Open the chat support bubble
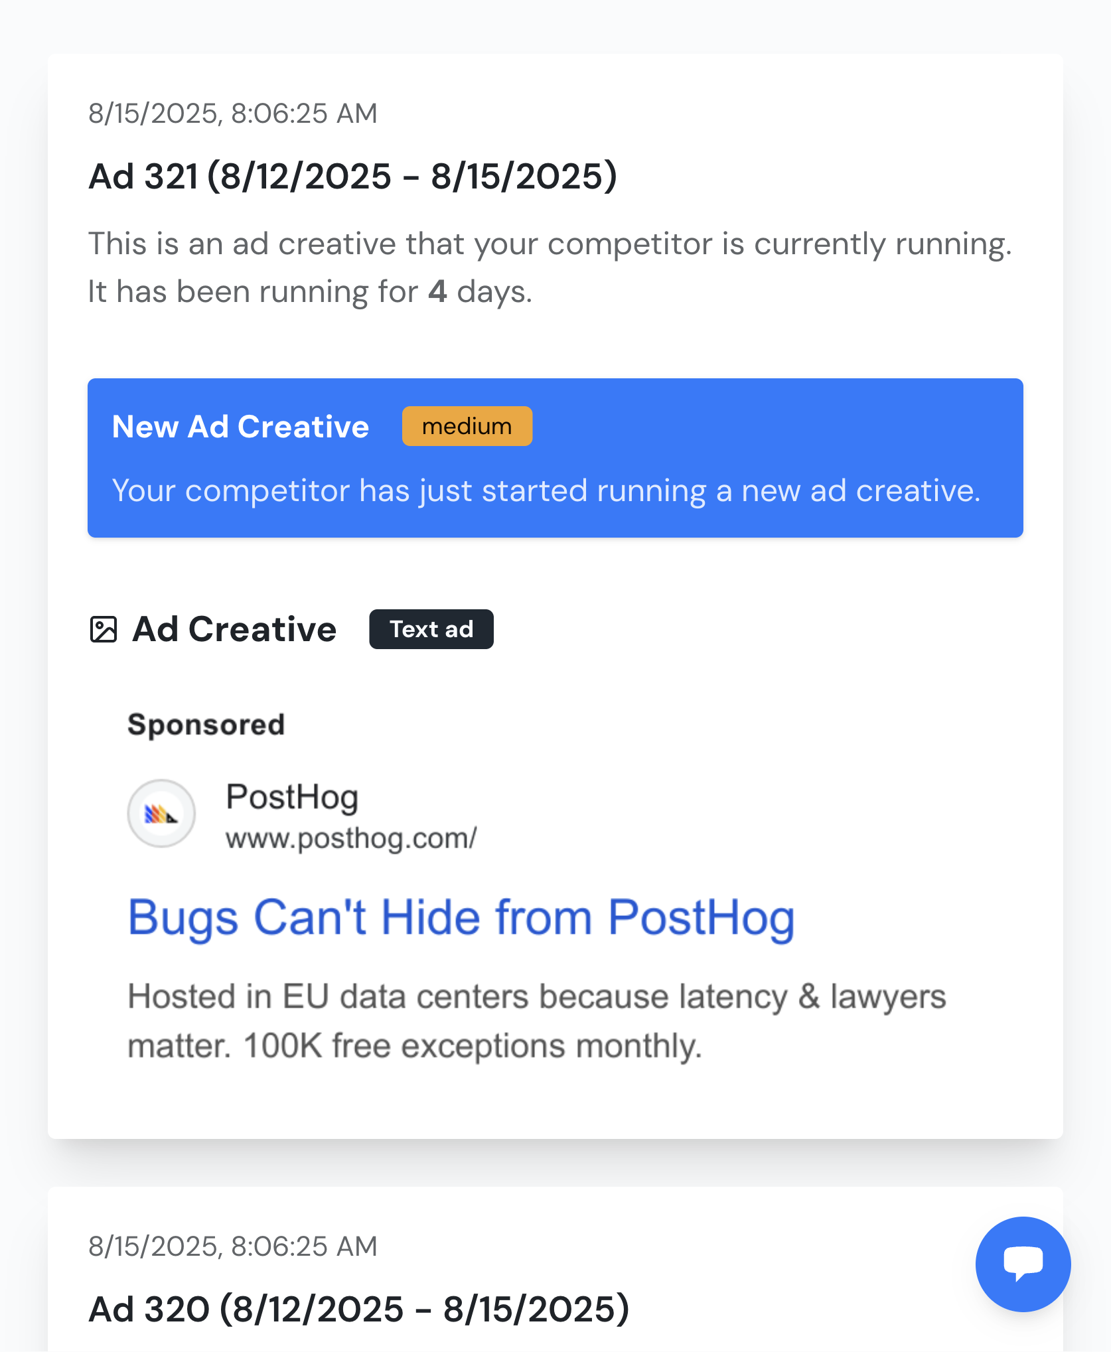The width and height of the screenshot is (1111, 1352). (1022, 1263)
